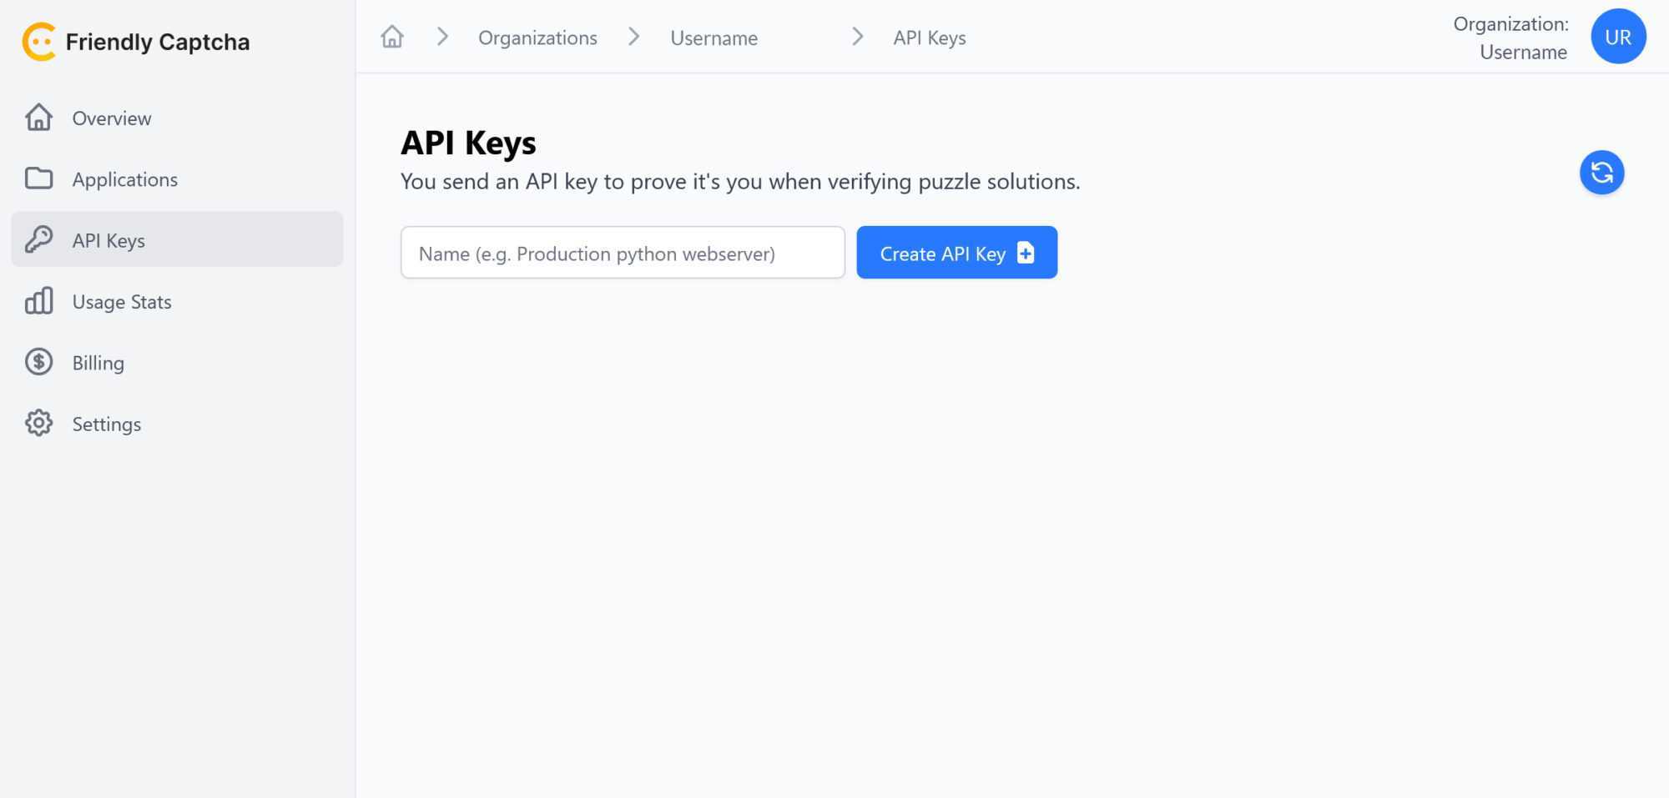
Task: Open Usage Stats page
Action: pos(122,302)
